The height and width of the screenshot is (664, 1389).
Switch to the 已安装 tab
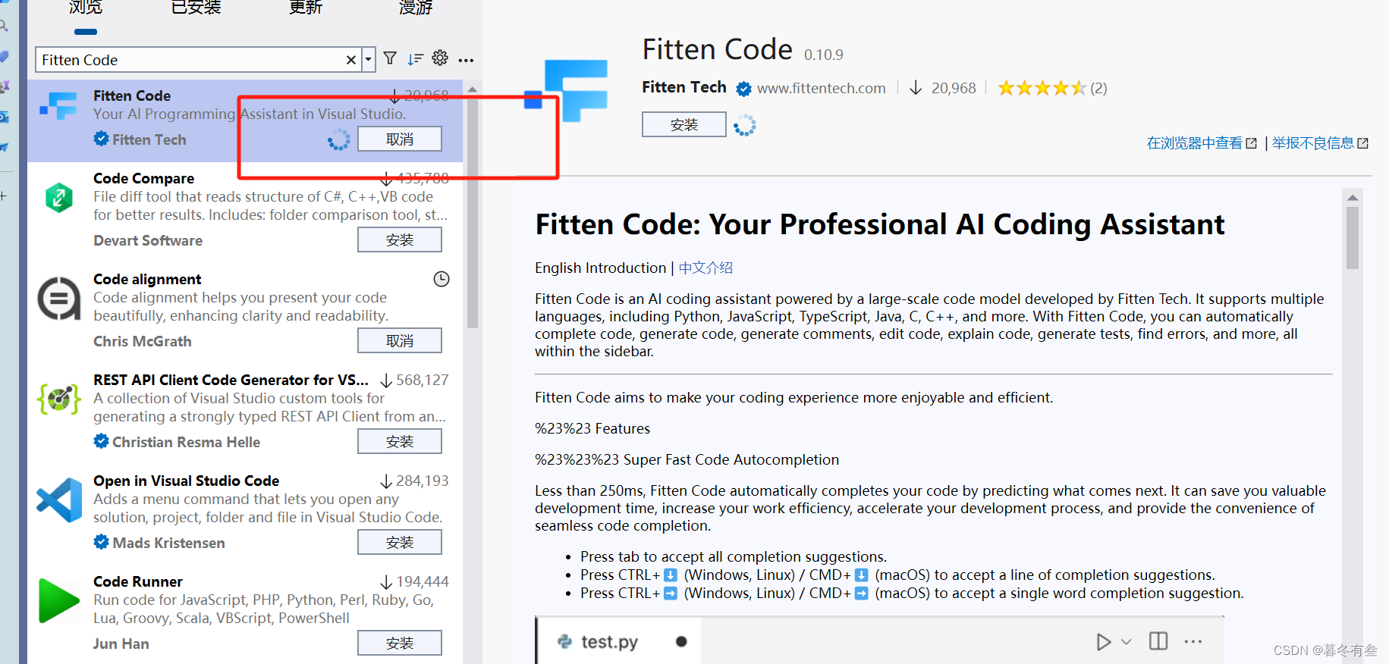pos(196,8)
